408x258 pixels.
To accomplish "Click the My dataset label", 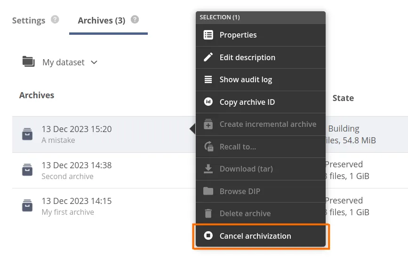I will (x=64, y=63).
